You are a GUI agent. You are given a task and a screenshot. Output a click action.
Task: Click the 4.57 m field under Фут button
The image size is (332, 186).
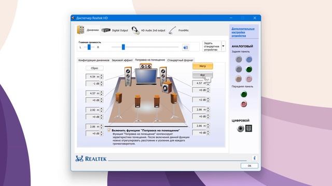tap(199, 83)
